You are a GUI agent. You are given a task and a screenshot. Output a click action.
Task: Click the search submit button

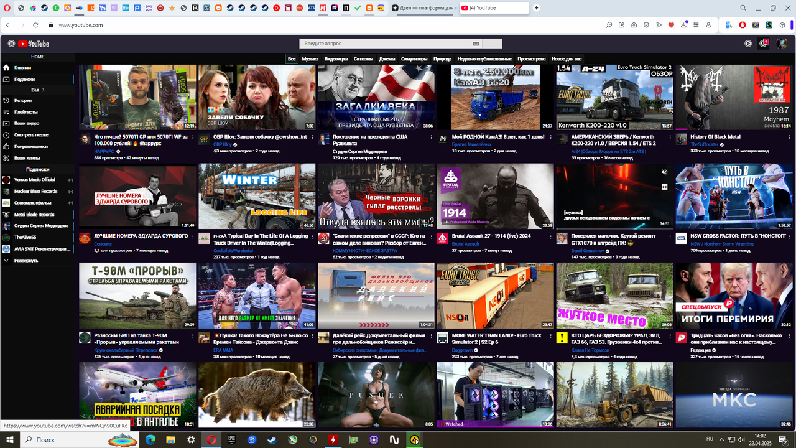pyautogui.click(x=492, y=44)
